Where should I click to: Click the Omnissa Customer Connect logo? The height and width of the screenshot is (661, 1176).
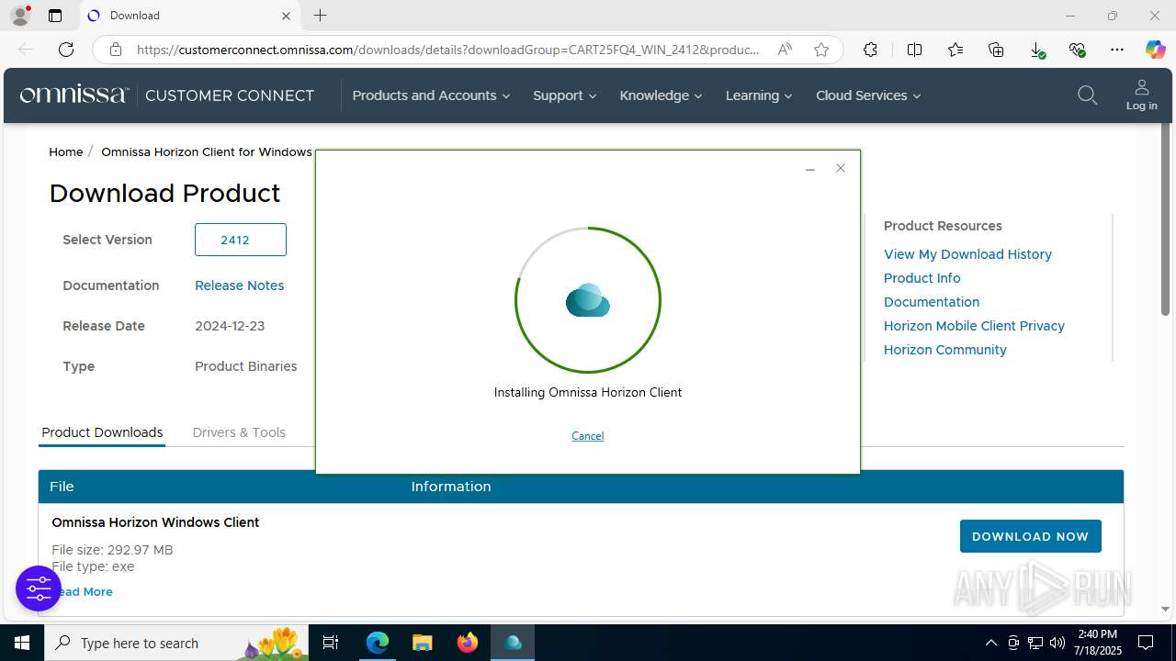click(166, 95)
